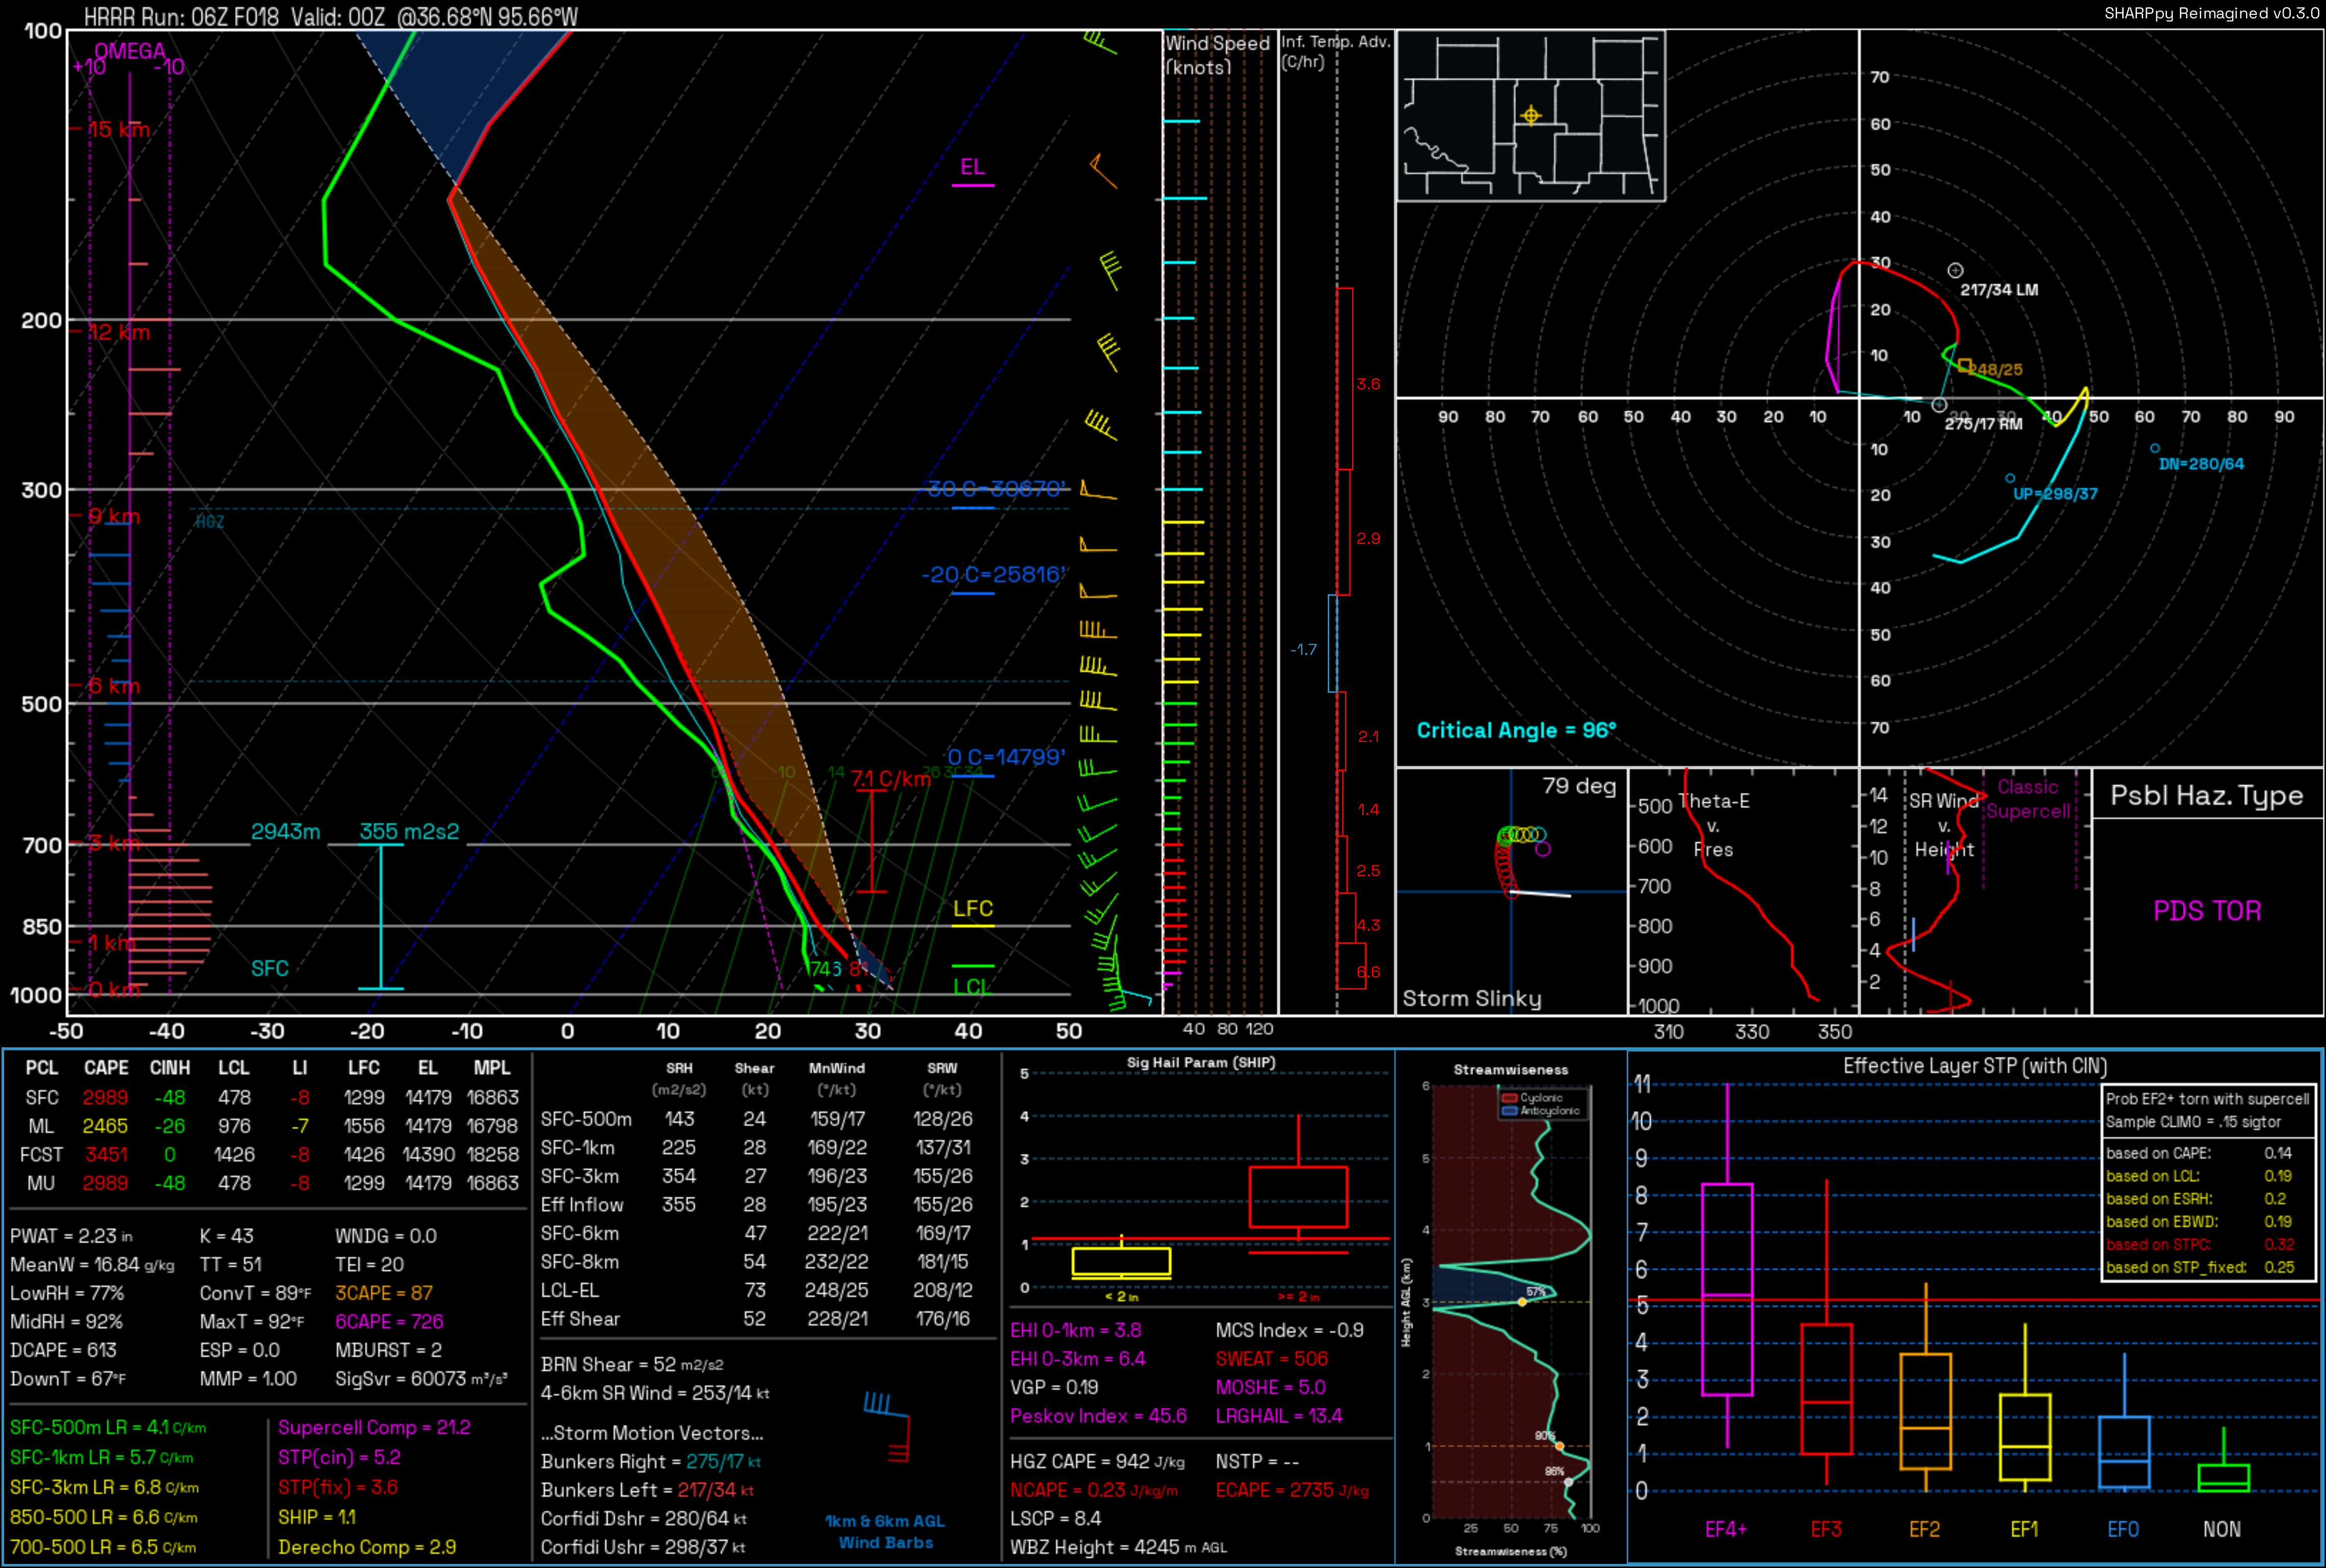Viewport: 2326px width, 1568px height.
Task: Click the yellow LFC level label
Action: pyautogui.click(x=973, y=908)
